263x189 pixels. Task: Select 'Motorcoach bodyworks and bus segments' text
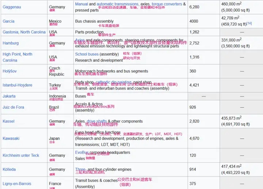[111, 71]
